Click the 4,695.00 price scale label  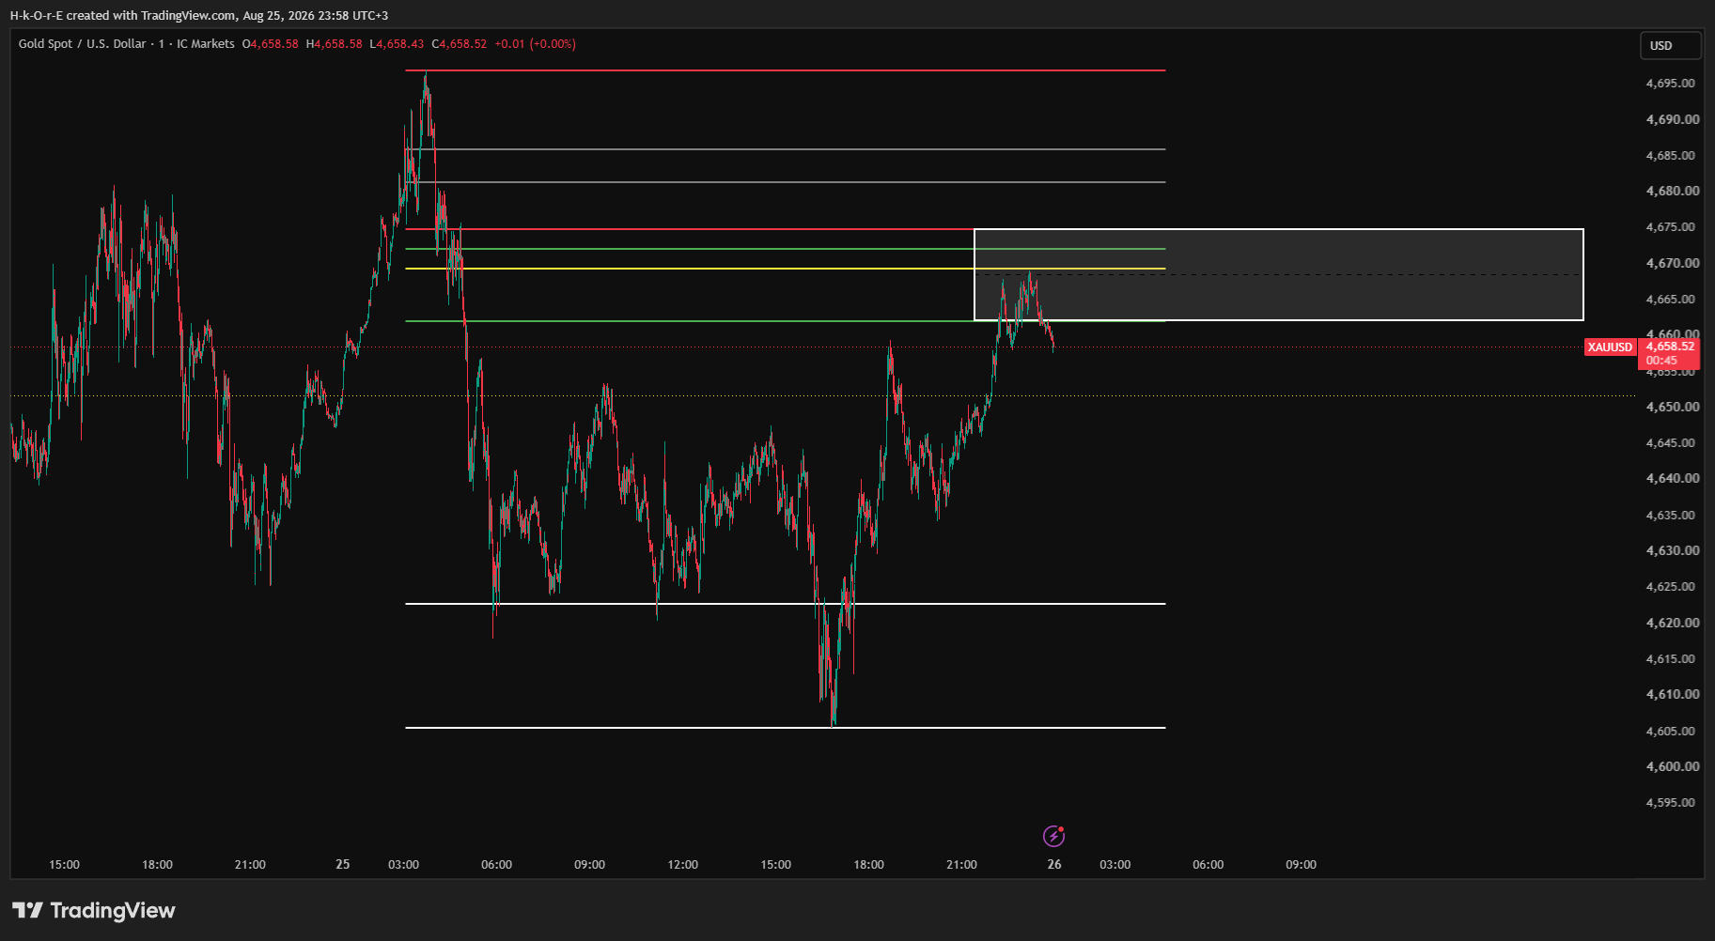1671,84
